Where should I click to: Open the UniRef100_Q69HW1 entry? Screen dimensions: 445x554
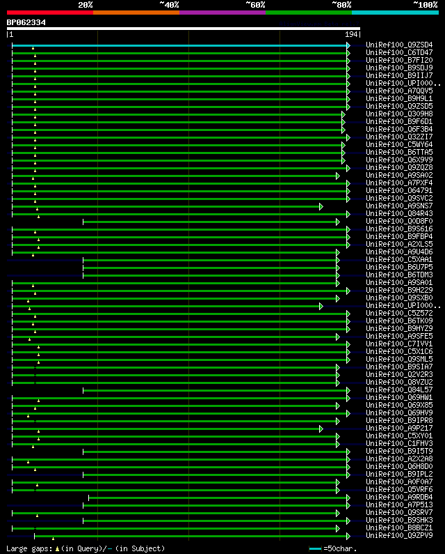pos(399,398)
